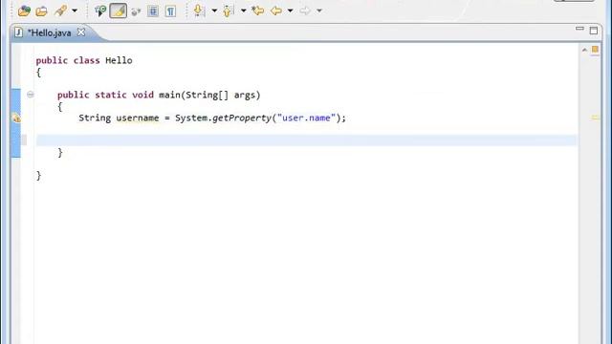Screen dimensions: 612x344
Task: Click Last Edit Location icon
Action: 257,11
